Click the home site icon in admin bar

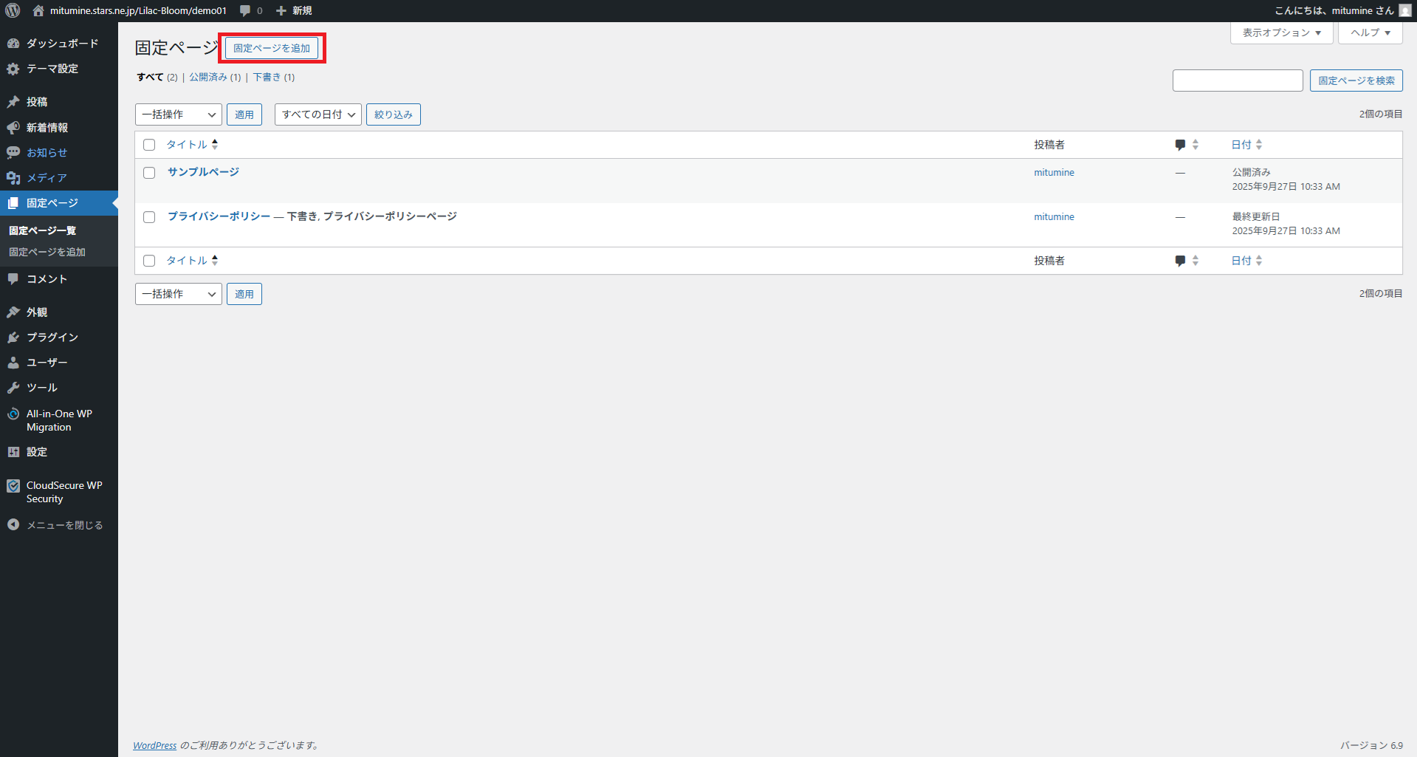click(38, 10)
